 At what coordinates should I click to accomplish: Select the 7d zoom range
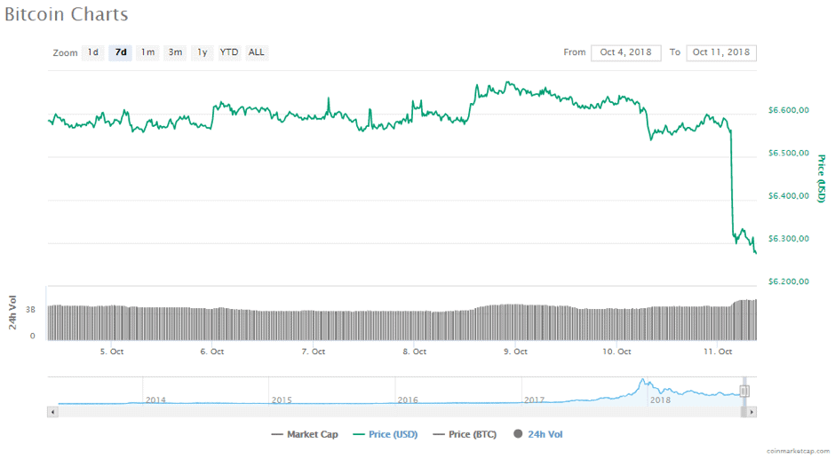121,52
